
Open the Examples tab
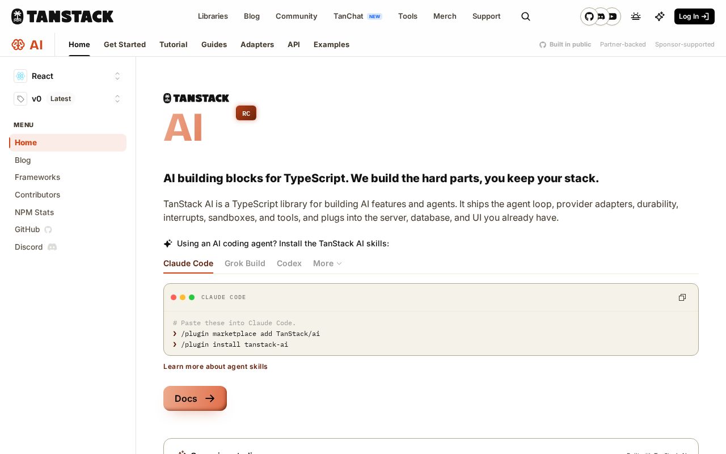(331, 44)
